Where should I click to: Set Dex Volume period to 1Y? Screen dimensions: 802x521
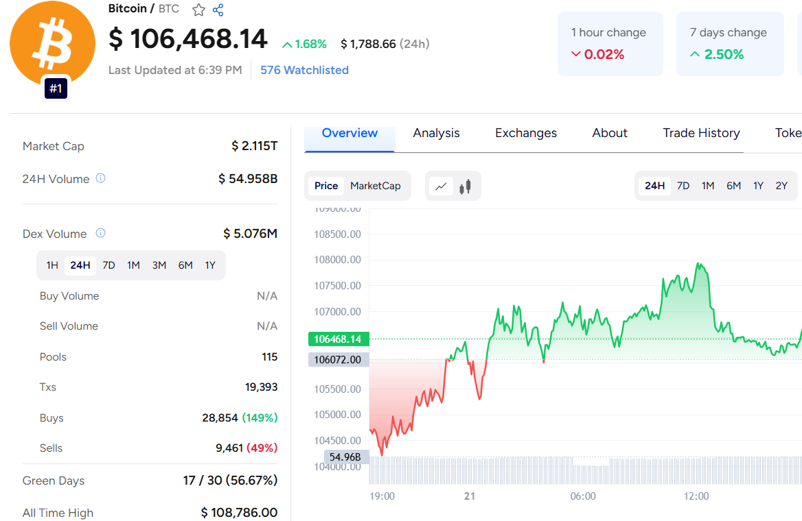point(210,265)
